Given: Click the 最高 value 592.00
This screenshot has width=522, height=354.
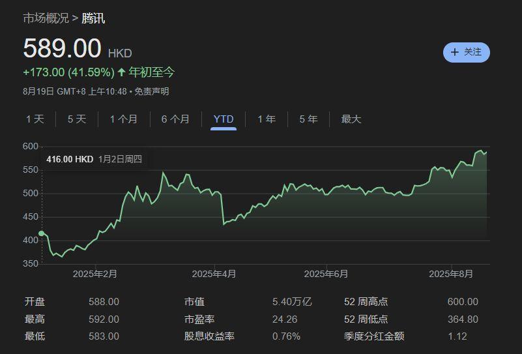Looking at the screenshot, I should click(104, 319).
